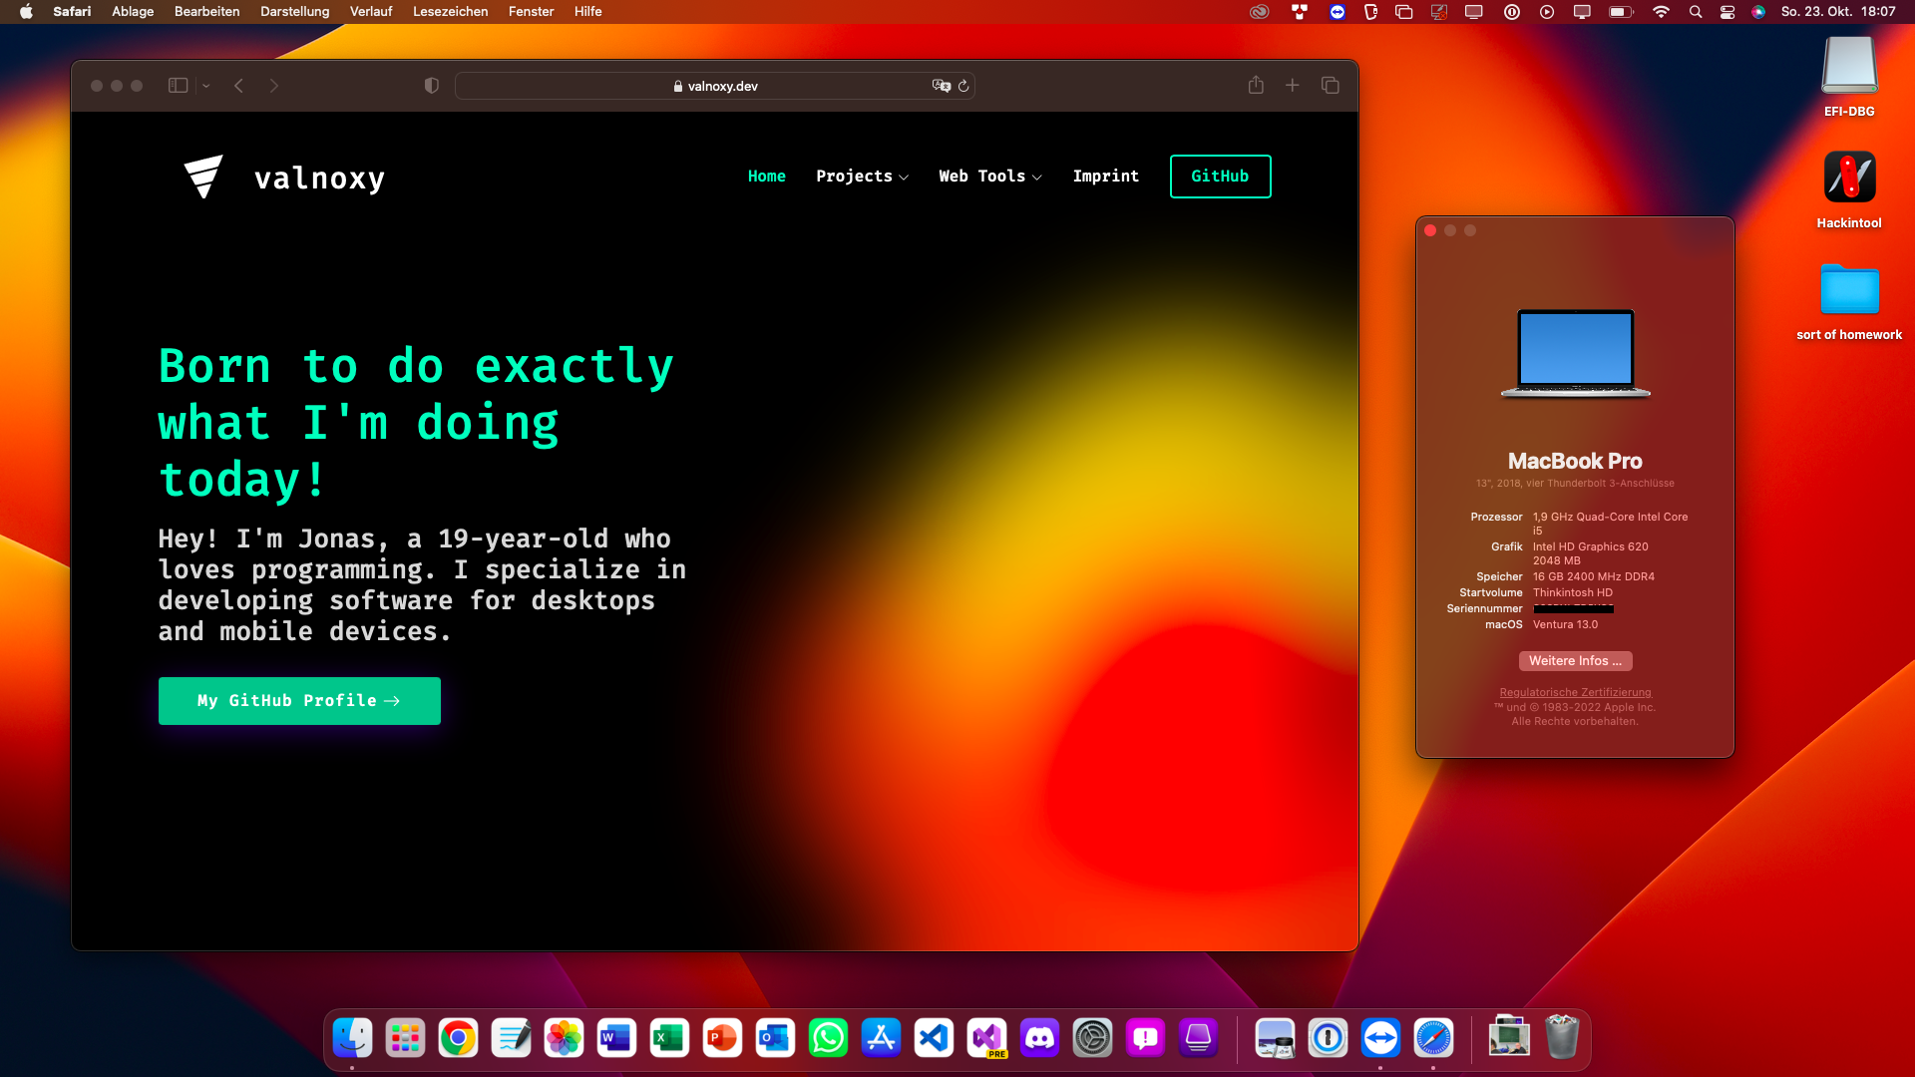Expand the Projects dropdown menu
This screenshot has width=1915, height=1077.
862,177
